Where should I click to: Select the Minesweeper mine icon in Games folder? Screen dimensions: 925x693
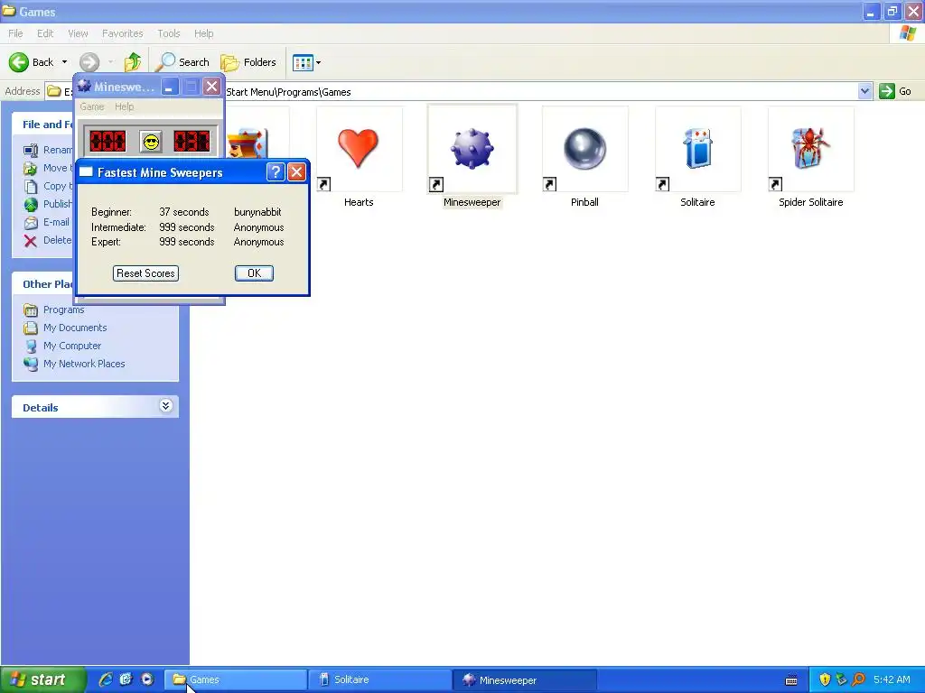point(472,149)
